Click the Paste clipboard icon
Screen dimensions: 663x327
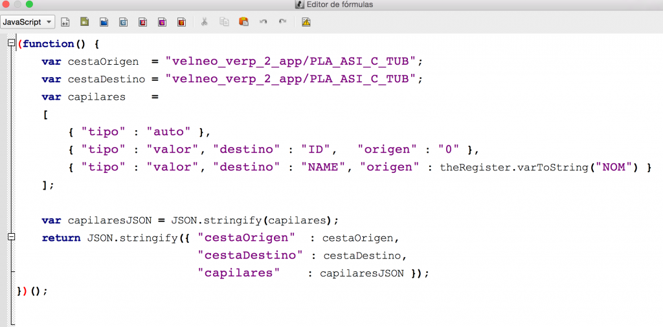click(243, 22)
